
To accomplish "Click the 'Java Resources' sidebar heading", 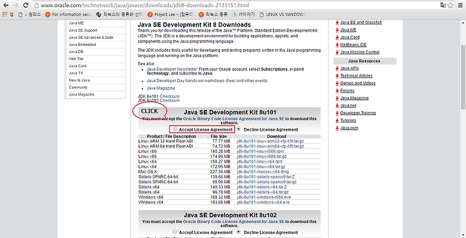I will [364, 61].
